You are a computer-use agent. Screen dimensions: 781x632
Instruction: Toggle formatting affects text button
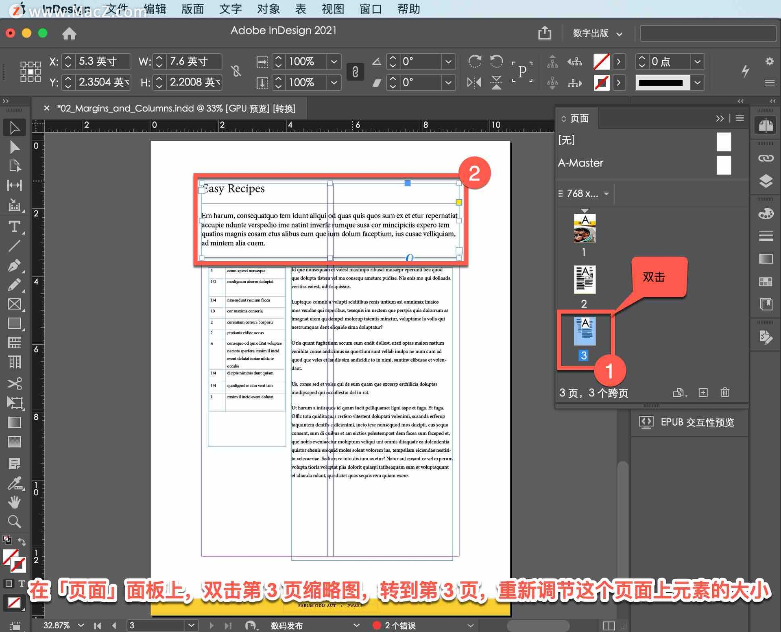coord(22,584)
